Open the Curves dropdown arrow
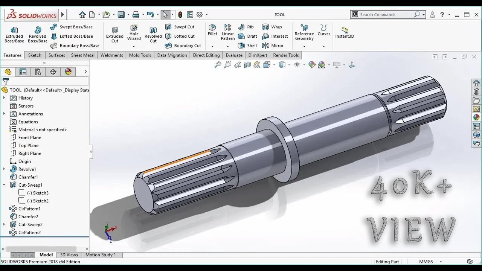 [324, 46]
